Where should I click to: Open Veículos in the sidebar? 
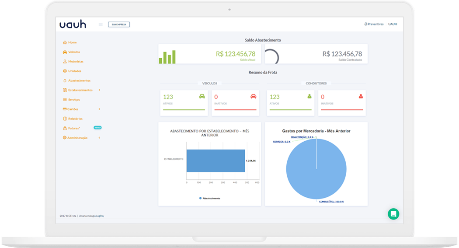[74, 52]
